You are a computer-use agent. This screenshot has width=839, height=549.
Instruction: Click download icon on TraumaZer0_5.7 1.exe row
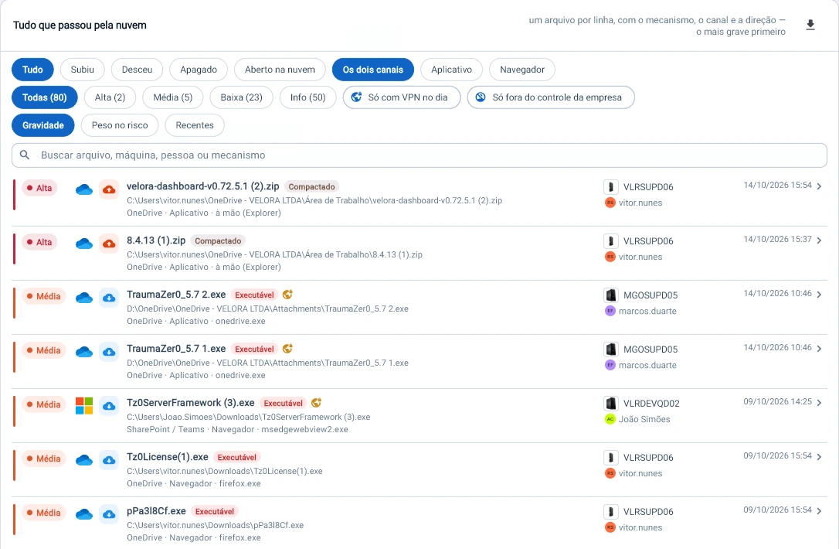point(109,352)
